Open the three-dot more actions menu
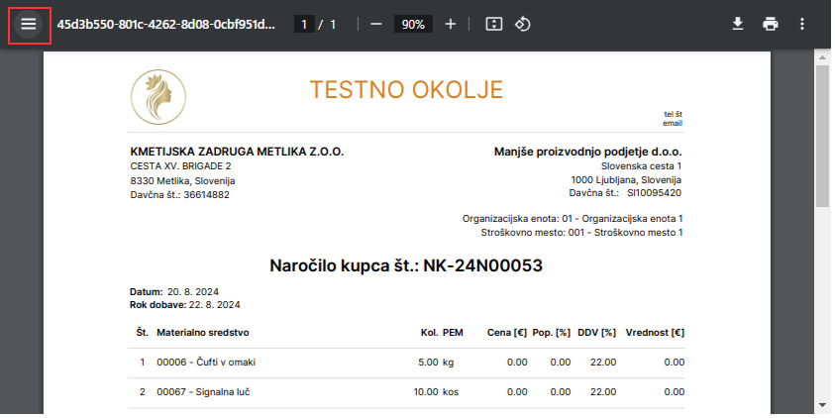 pos(802,24)
